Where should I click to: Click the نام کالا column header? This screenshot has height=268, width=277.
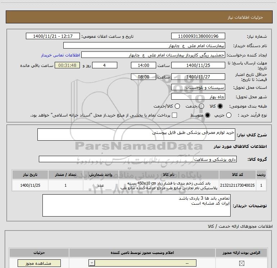(169, 174)
